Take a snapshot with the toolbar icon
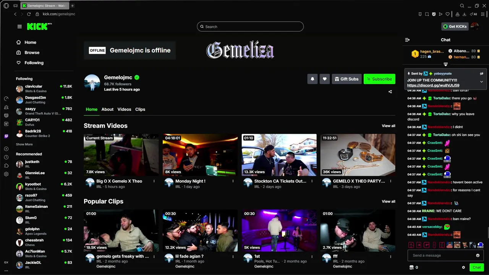 click(x=427, y=14)
